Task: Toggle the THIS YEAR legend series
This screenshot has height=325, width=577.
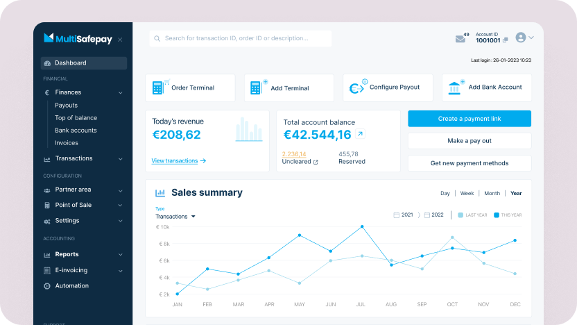Action: (x=497, y=215)
